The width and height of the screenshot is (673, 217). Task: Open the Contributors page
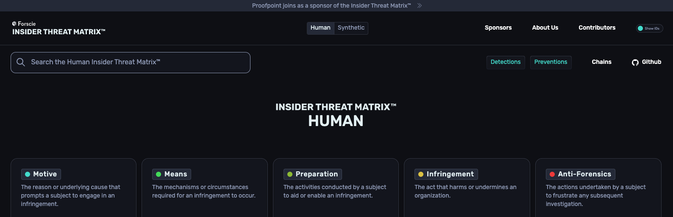point(597,28)
